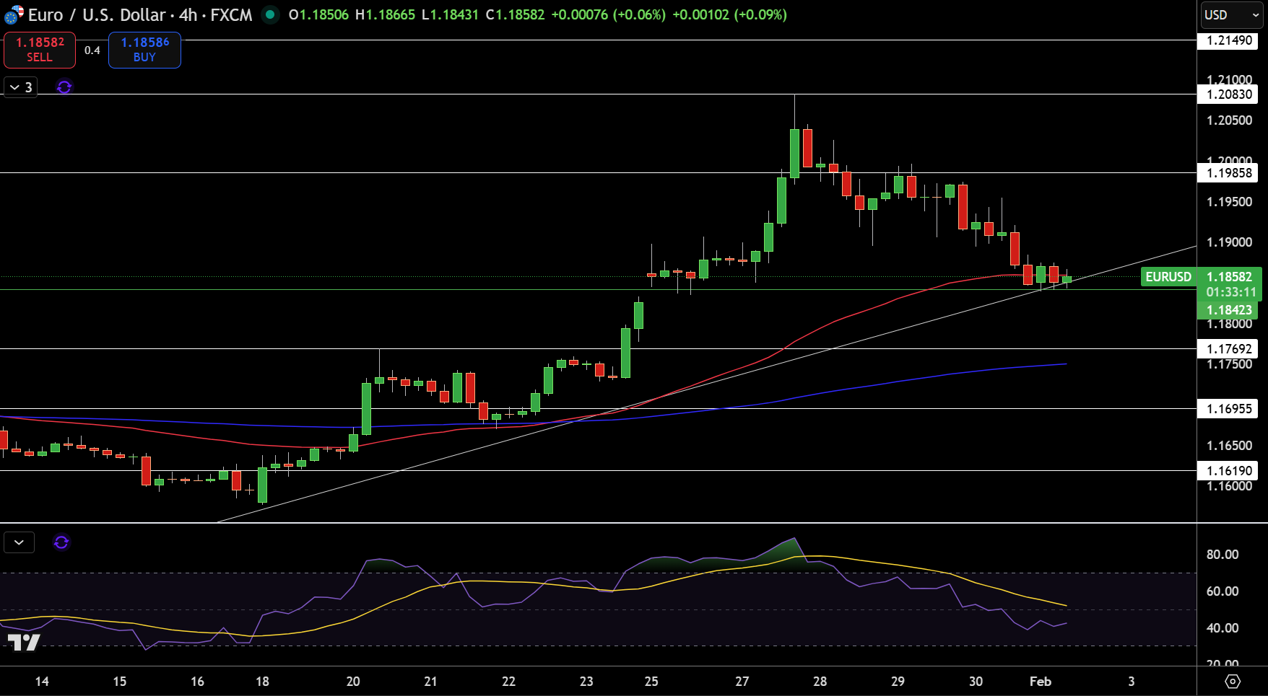The image size is (1268, 696).
Task: Select the 1.16955 horizontal line price label
Action: [x=1228, y=409]
